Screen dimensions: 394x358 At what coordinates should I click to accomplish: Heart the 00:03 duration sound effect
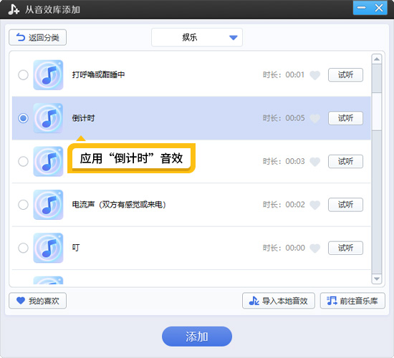click(x=315, y=161)
